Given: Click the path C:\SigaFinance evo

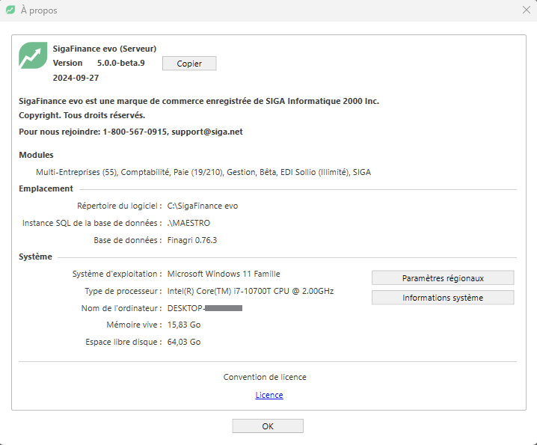Looking at the screenshot, I should tap(203, 206).
